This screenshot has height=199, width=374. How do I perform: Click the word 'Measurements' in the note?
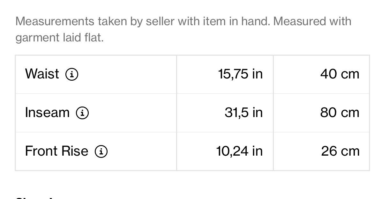55,21
